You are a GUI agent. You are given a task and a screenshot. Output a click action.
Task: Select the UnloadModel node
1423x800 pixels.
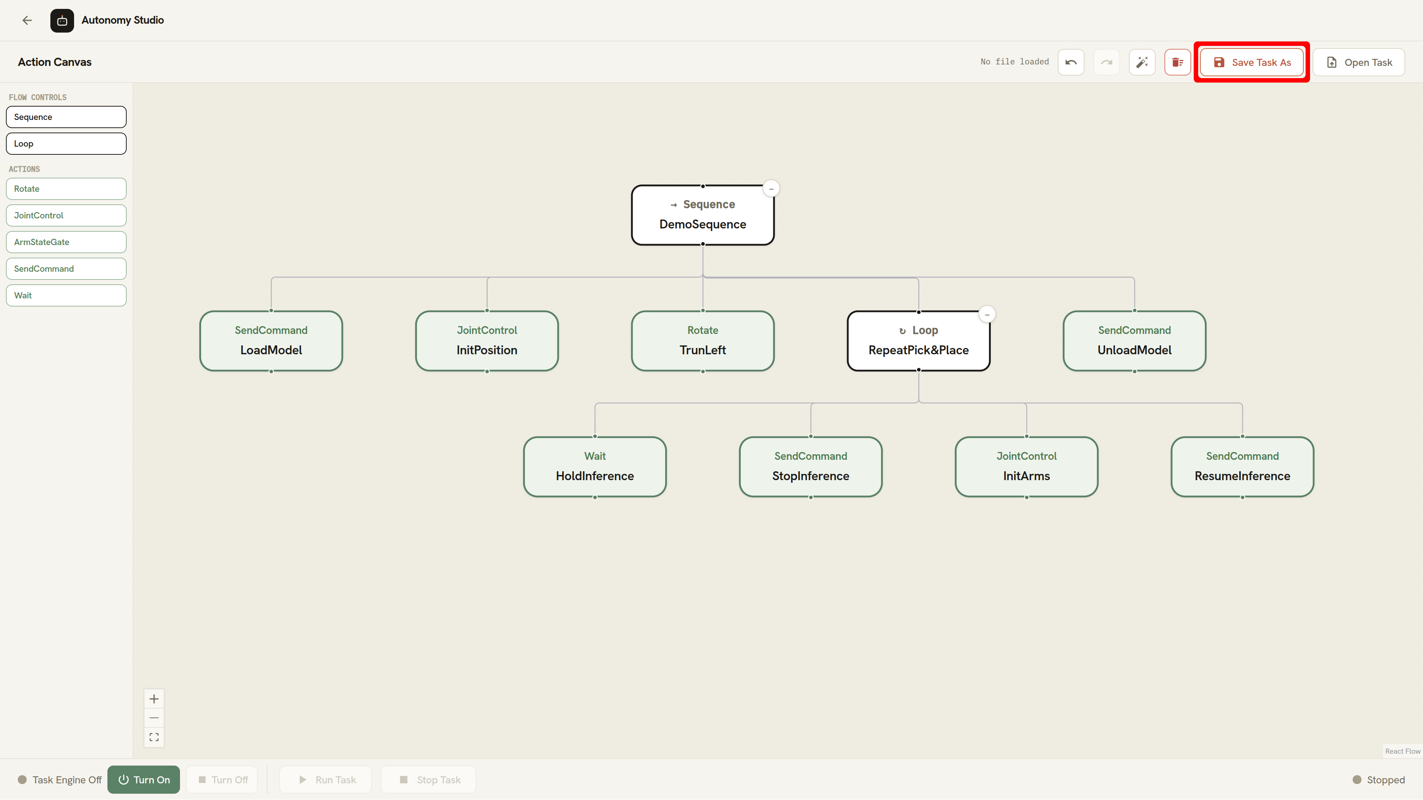click(x=1134, y=341)
